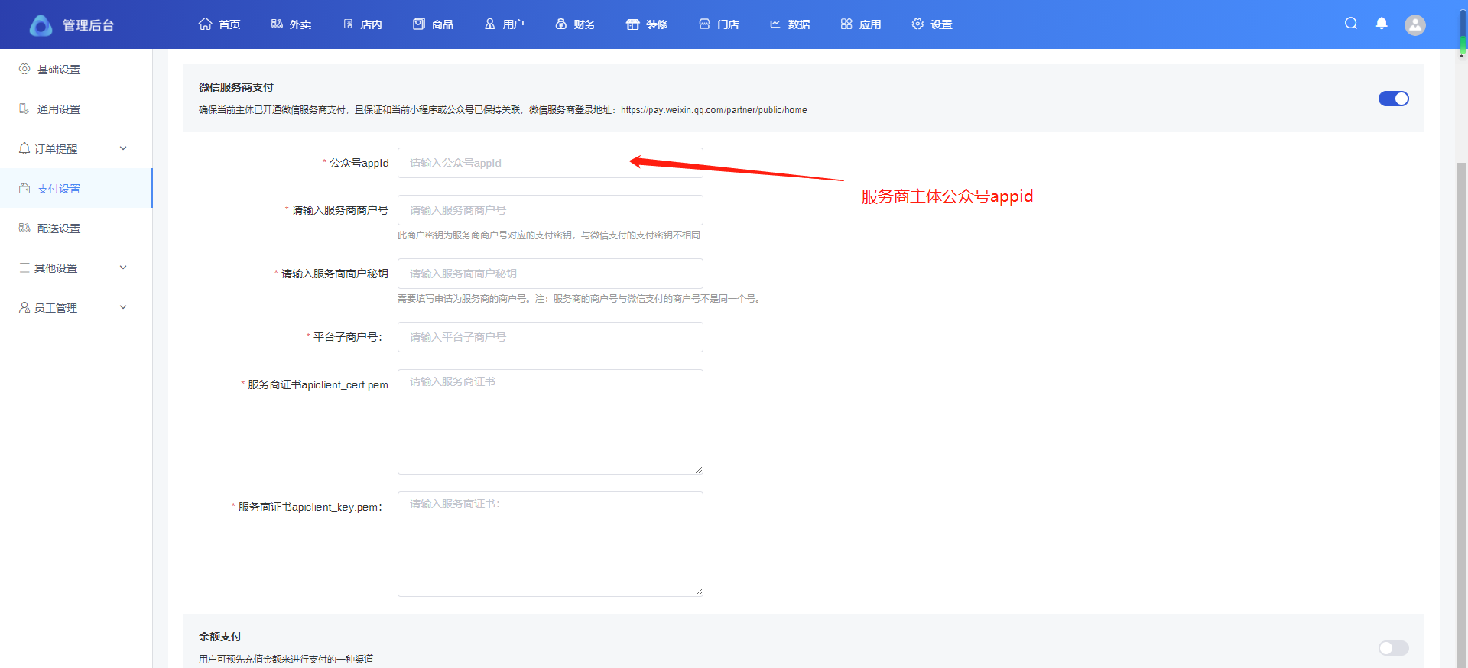1468x668 pixels.
Task: Click the 通用设置 sidebar icon
Action: [24, 109]
